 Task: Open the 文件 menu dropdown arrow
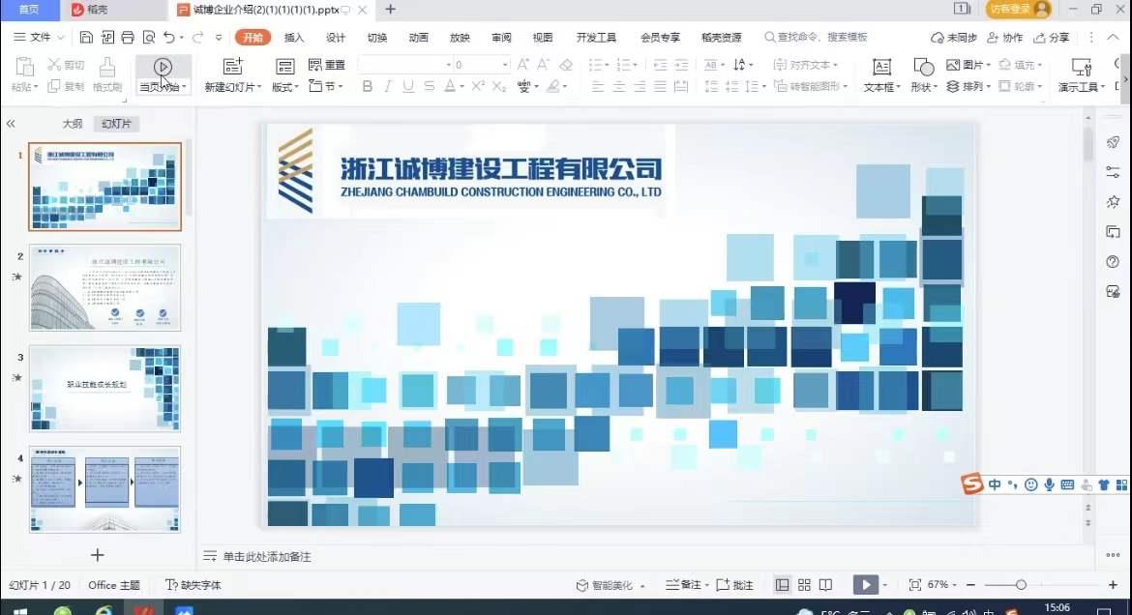61,37
